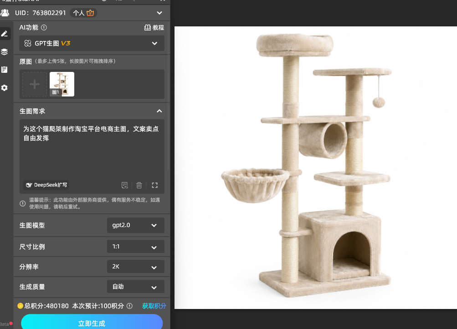The height and width of the screenshot is (329, 457).
Task: Open the GPT生图 V3 function dropdown
Action: click(x=92, y=43)
